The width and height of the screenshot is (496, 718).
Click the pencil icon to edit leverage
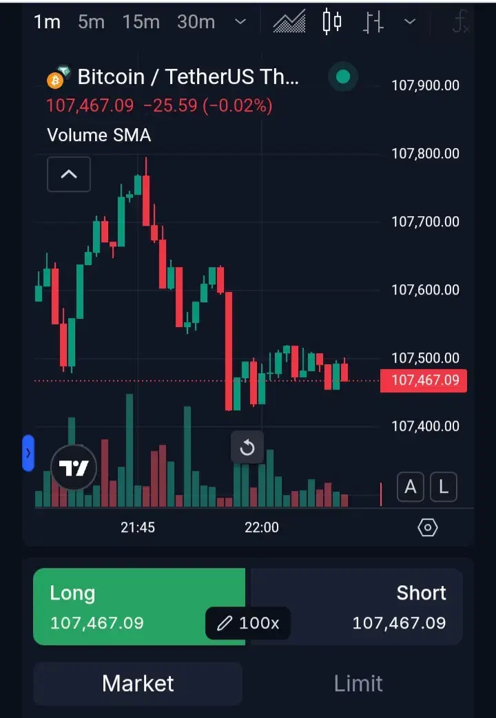pos(225,624)
